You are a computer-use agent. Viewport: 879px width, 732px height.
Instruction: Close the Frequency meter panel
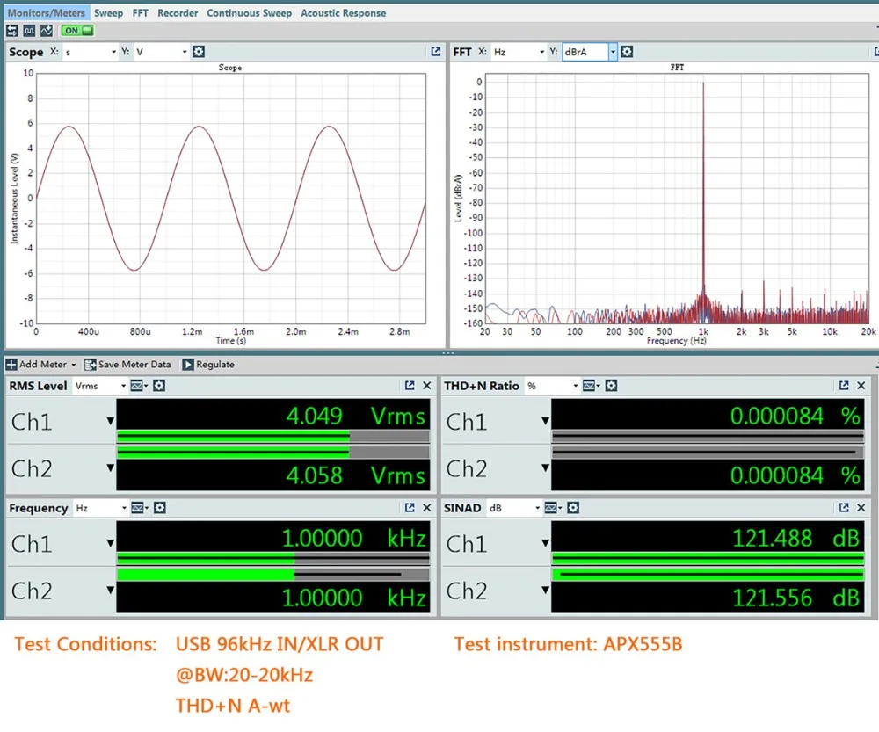[427, 508]
